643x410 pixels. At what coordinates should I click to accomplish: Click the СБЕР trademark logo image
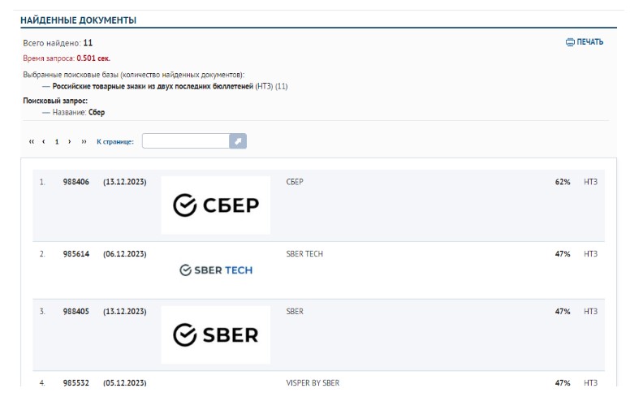(x=215, y=205)
